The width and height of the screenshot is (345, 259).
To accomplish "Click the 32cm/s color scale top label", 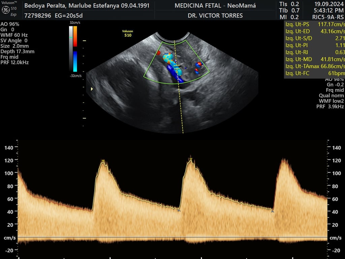I will click(x=75, y=23).
